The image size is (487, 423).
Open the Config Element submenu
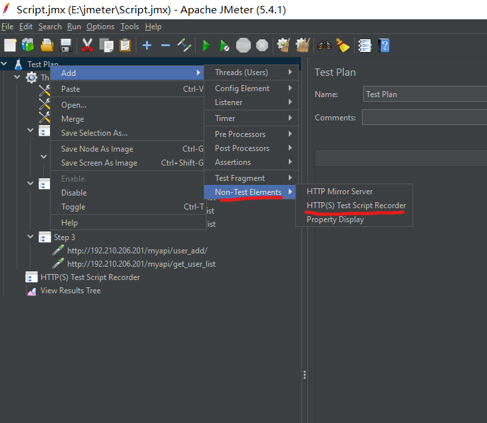(251, 88)
